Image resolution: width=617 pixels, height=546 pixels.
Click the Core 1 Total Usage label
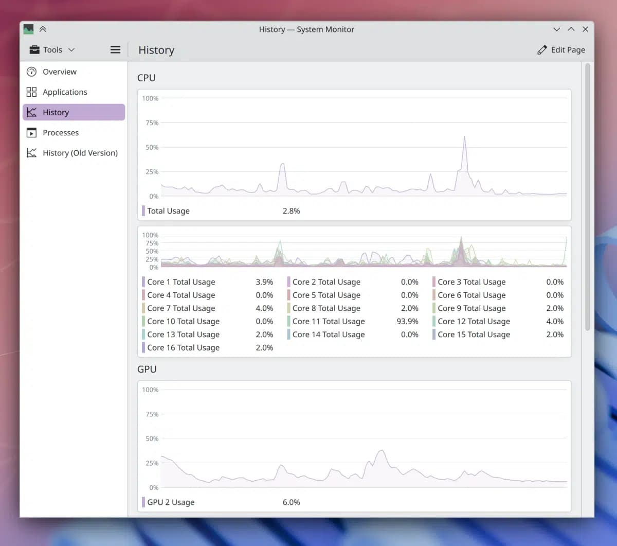pos(181,282)
